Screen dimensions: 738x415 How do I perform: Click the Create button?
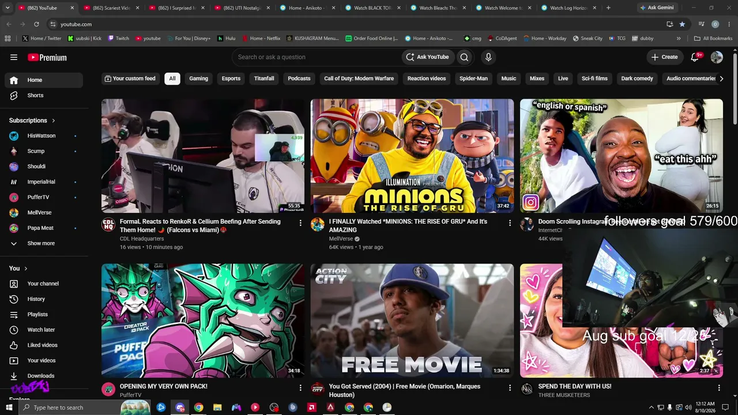tap(664, 57)
